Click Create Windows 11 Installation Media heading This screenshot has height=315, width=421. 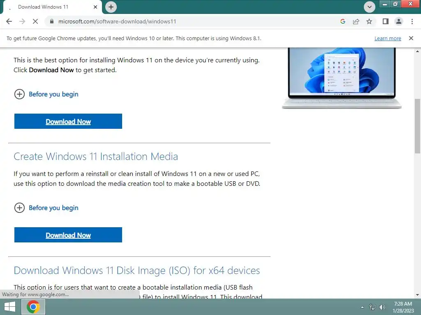pyautogui.click(x=96, y=156)
